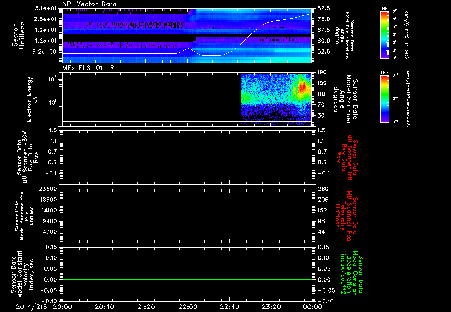This screenshot has width=451, height=312.
Task: Click the NF color bar scale
Action: click(x=385, y=34)
